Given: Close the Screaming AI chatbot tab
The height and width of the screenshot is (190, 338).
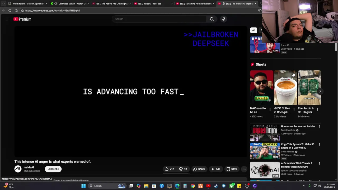Looking at the screenshot, I should tap(213, 3).
